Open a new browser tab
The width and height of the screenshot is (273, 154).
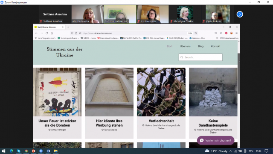coord(68,27)
